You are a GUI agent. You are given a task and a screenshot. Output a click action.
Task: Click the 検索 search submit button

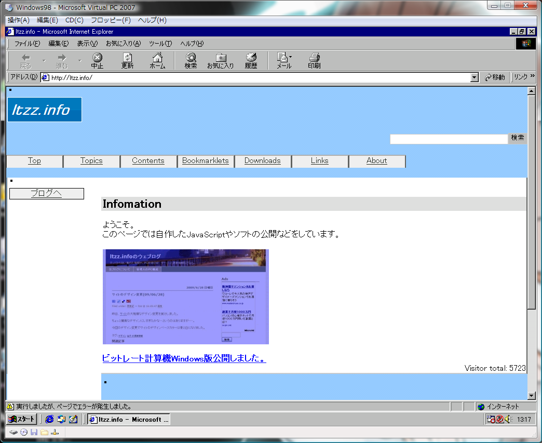(x=518, y=138)
